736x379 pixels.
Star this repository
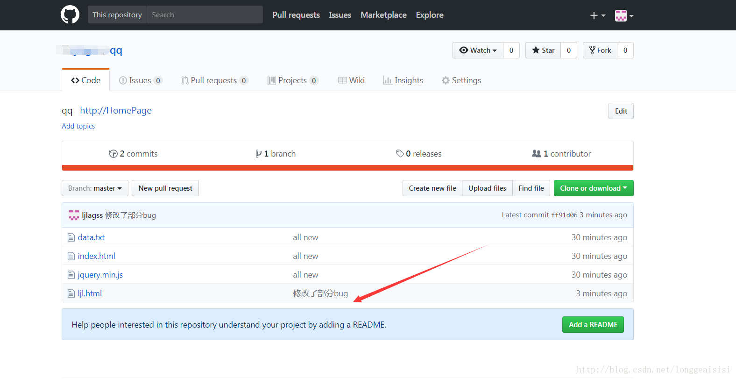pyautogui.click(x=543, y=50)
